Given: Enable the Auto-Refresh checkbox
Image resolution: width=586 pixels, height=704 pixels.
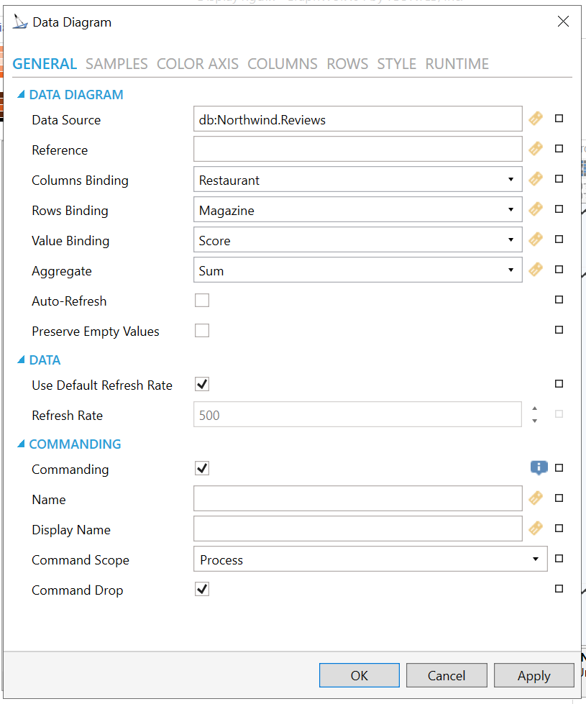Looking at the screenshot, I should 202,301.
